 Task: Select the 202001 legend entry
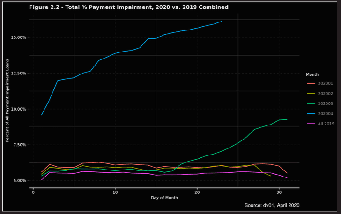(319, 83)
